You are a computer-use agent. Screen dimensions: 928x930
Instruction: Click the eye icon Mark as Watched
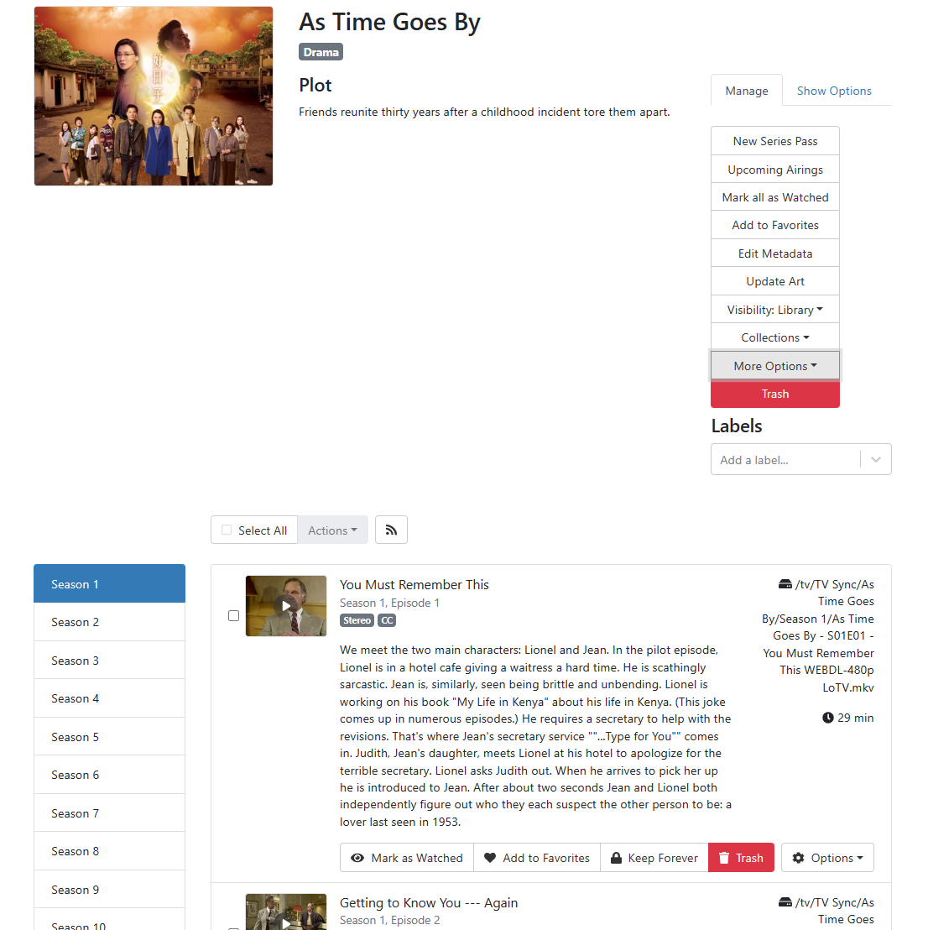(x=407, y=858)
